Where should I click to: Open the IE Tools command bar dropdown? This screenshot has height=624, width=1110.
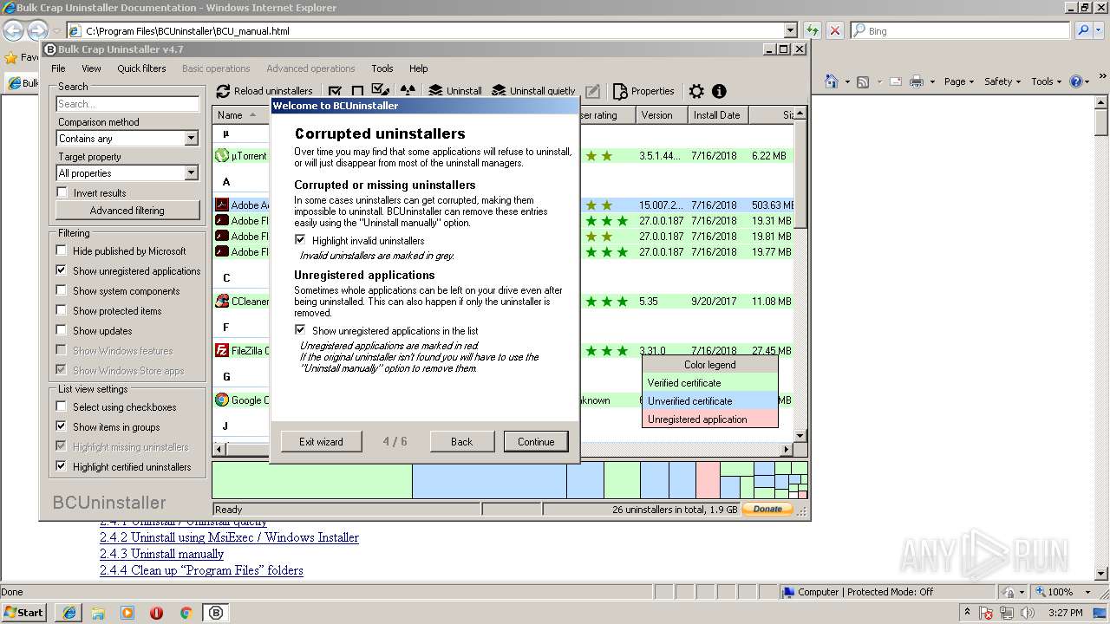click(1046, 81)
